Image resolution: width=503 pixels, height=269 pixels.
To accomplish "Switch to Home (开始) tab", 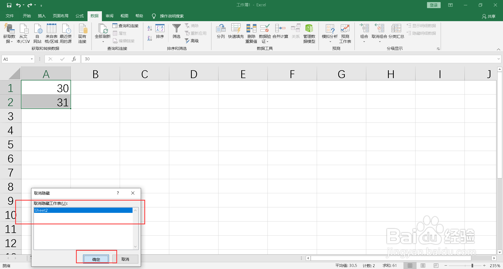I will pos(27,16).
